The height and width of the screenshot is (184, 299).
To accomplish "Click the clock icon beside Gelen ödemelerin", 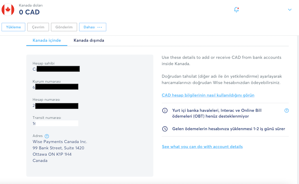I will [x=165, y=129].
